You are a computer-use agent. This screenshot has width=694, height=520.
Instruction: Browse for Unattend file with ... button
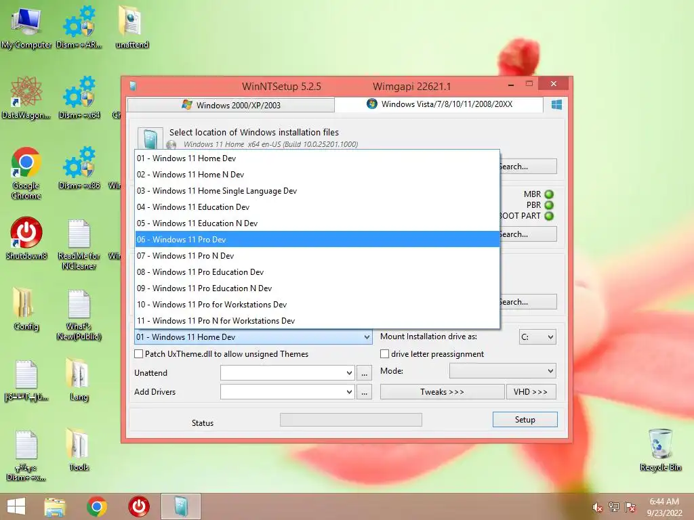pyautogui.click(x=364, y=373)
